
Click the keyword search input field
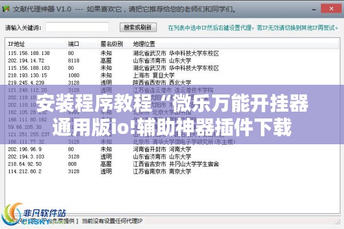(77, 27)
